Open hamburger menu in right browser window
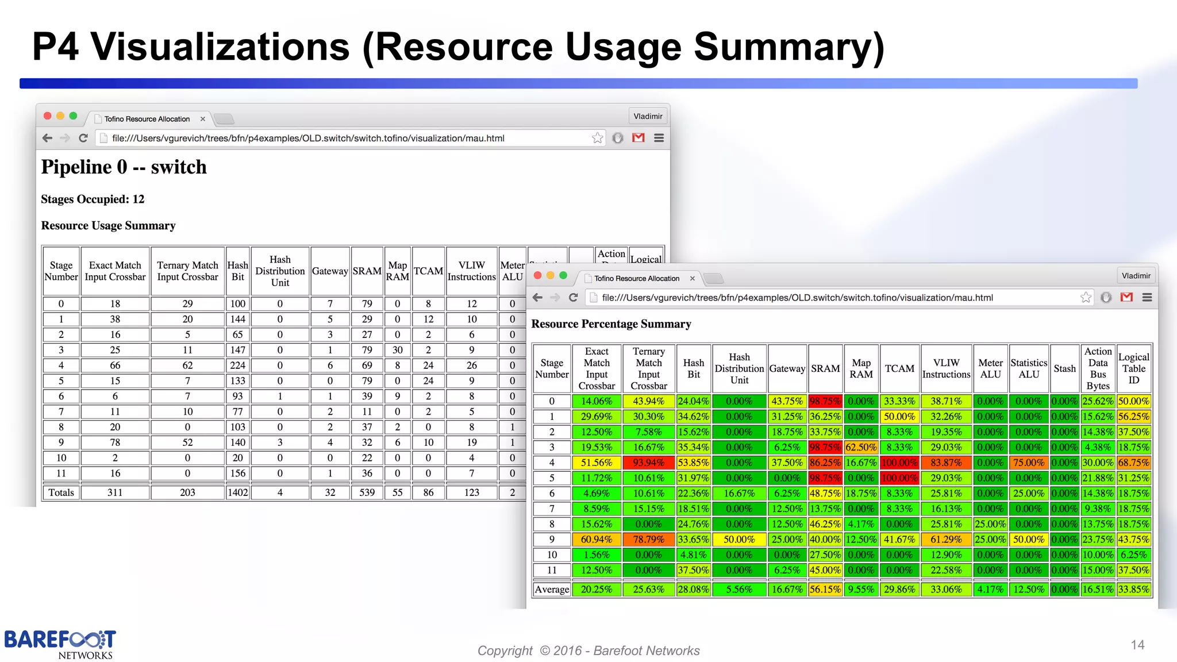Viewport: 1177px width, 662px height. click(x=1147, y=298)
